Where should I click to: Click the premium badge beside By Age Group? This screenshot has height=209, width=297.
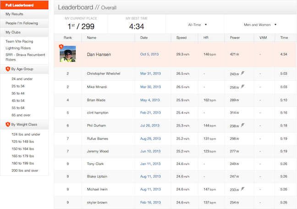tap(8, 69)
